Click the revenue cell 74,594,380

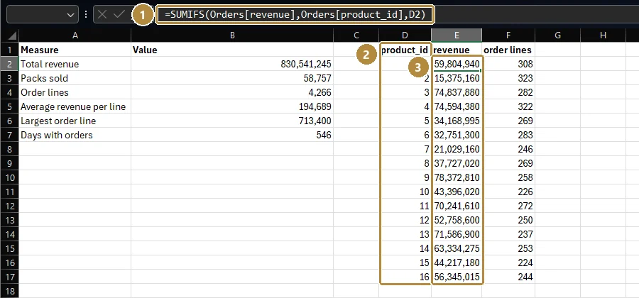pos(457,106)
